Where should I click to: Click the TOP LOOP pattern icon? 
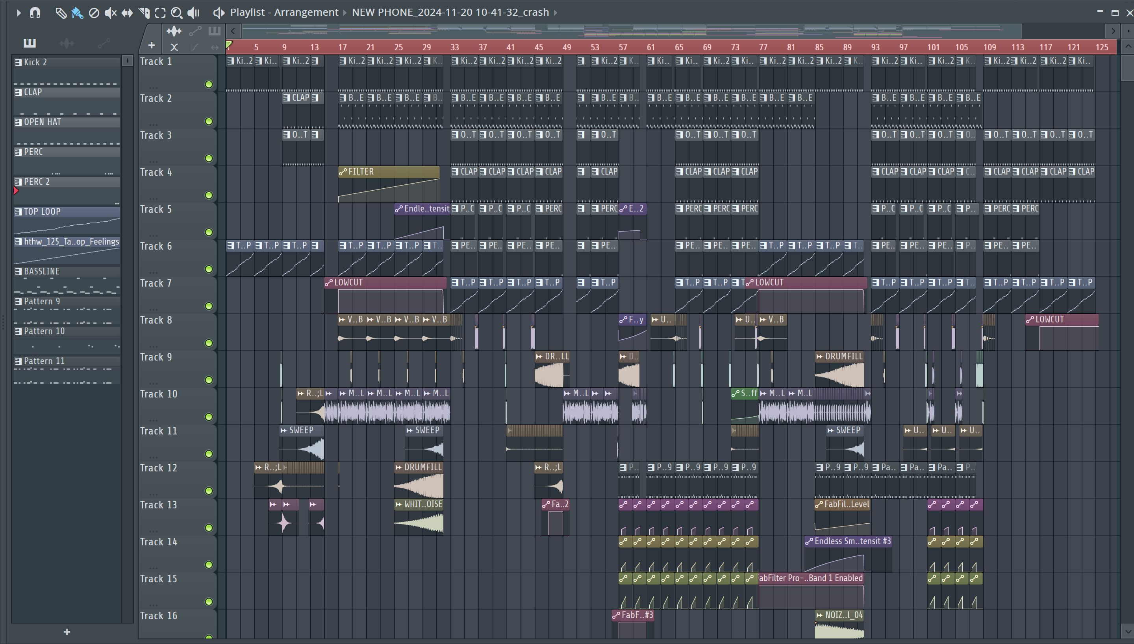coord(18,212)
